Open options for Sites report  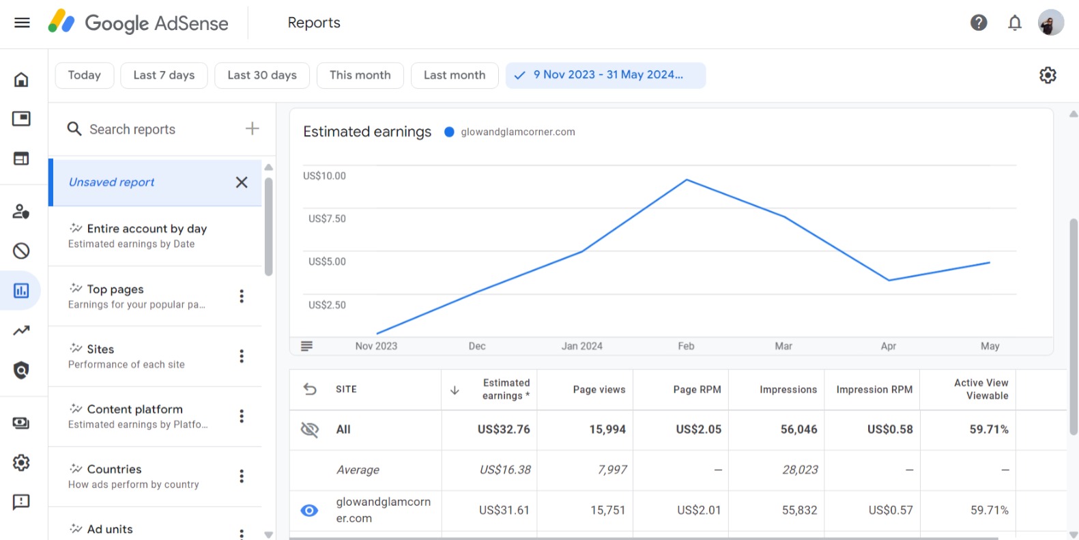tap(242, 356)
